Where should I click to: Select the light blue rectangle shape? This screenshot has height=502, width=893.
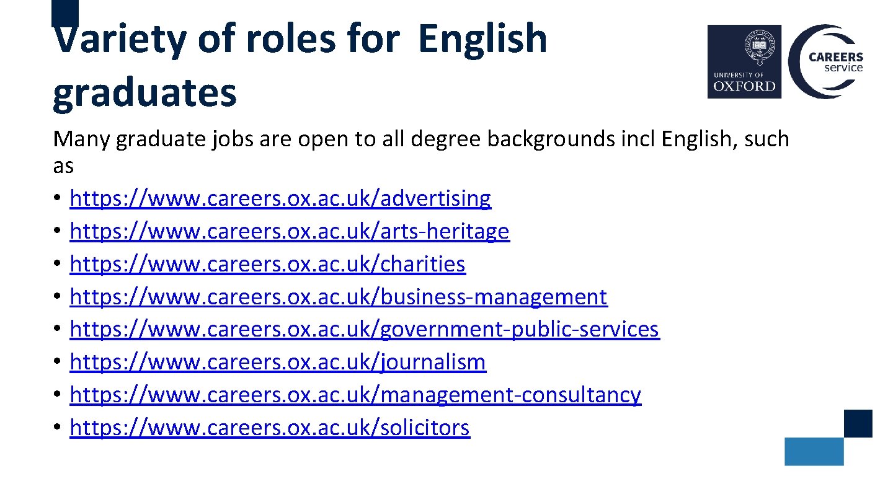[x=814, y=451]
